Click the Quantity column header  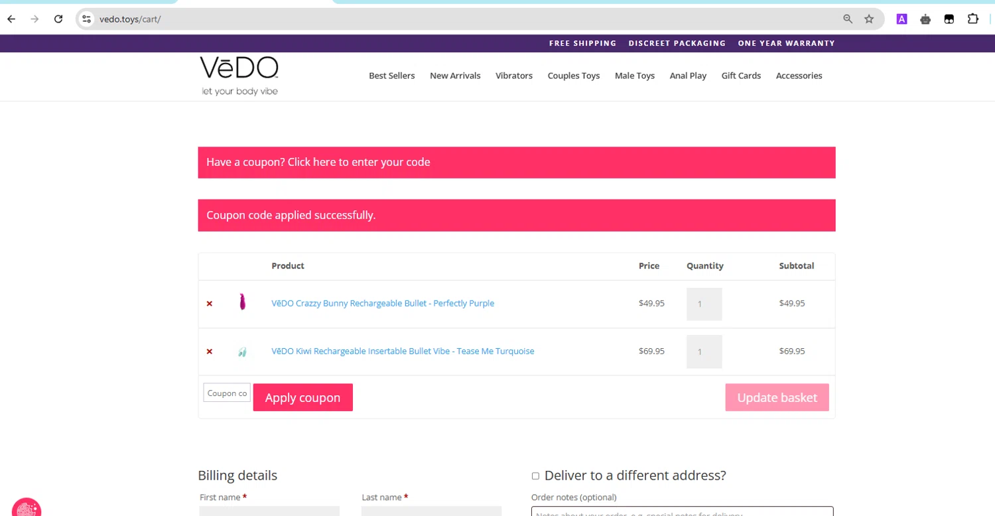click(705, 266)
